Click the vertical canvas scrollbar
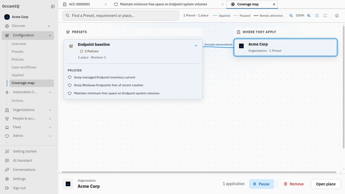 coord(344,87)
